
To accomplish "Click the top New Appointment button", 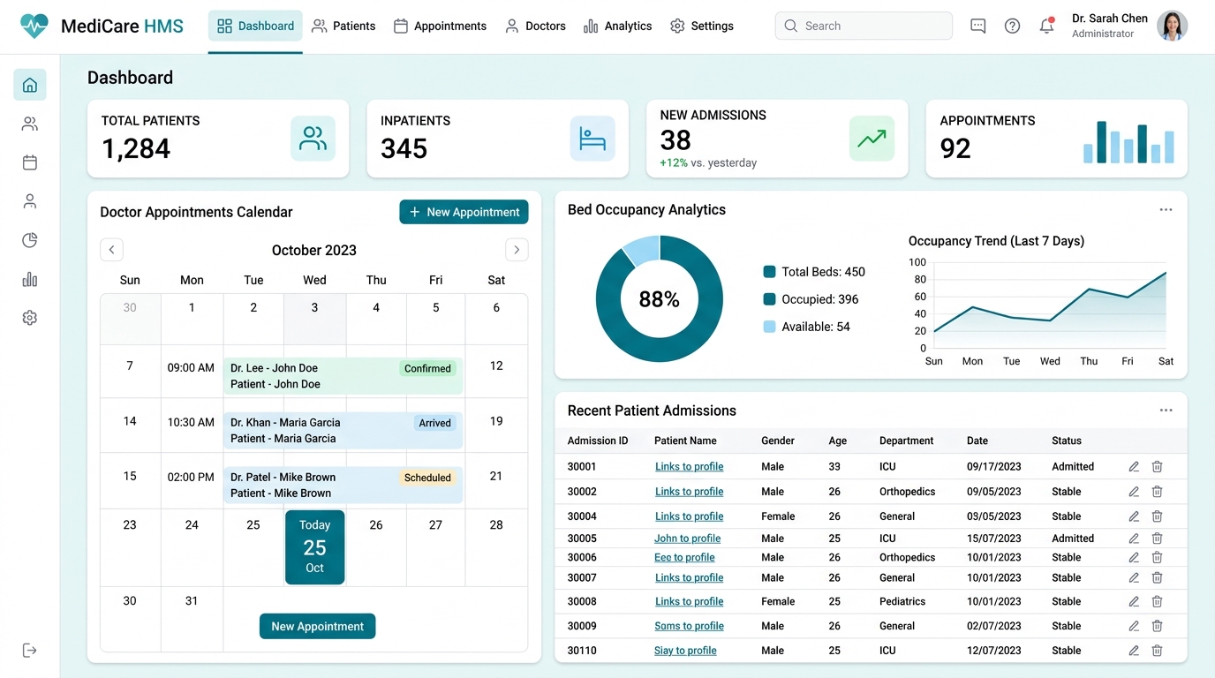I will tap(464, 212).
